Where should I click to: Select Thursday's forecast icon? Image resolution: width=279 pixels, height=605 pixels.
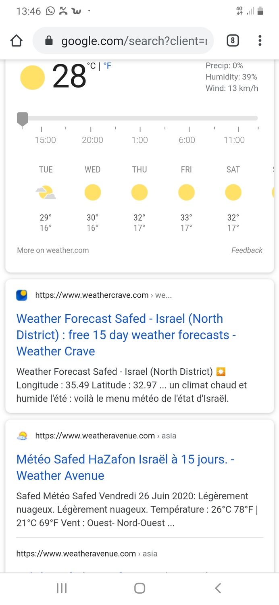pos(139,193)
